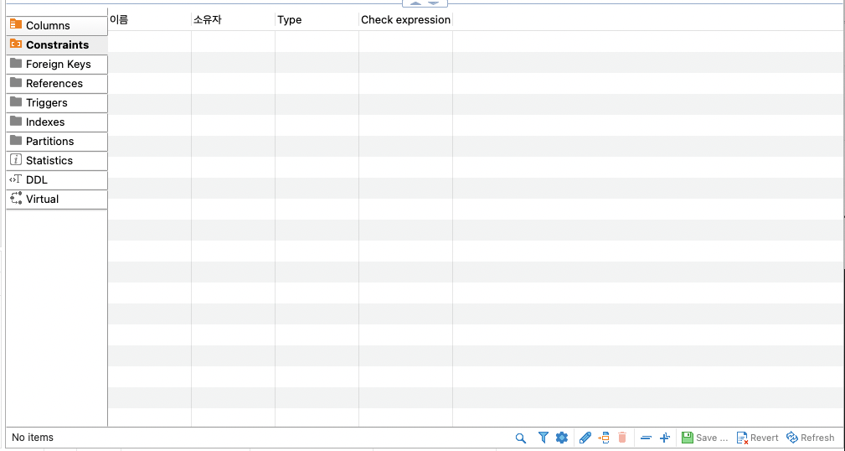This screenshot has height=451, width=845.
Task: Click the expand rows plus icon
Action: tap(664, 438)
